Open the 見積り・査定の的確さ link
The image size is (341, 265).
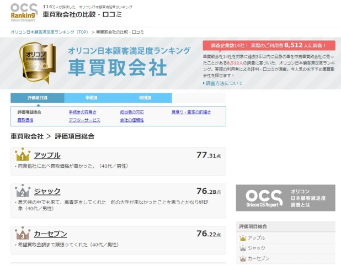pyautogui.click(x=190, y=112)
